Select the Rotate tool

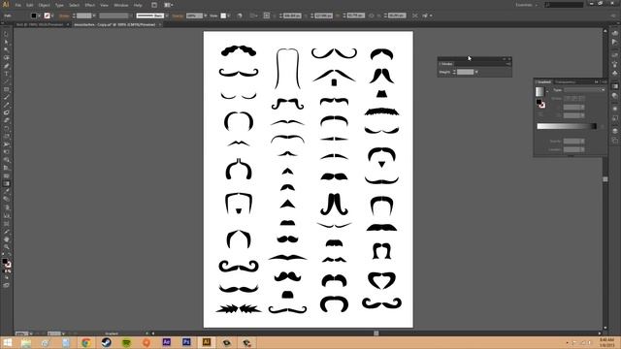pos(6,129)
